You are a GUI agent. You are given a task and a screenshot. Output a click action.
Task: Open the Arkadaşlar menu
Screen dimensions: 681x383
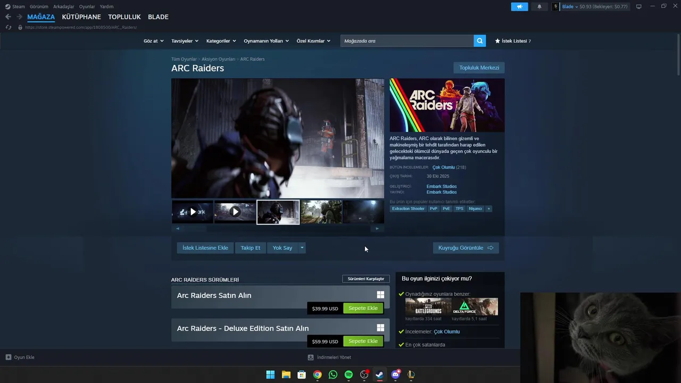click(64, 6)
